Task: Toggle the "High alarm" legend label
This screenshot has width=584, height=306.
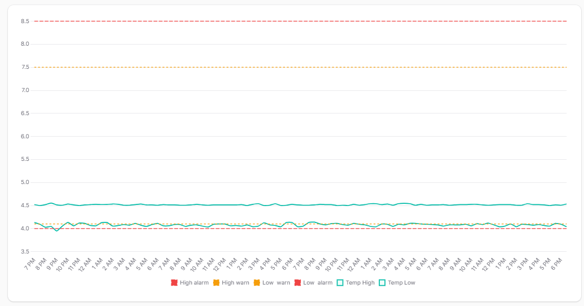Action: point(194,282)
